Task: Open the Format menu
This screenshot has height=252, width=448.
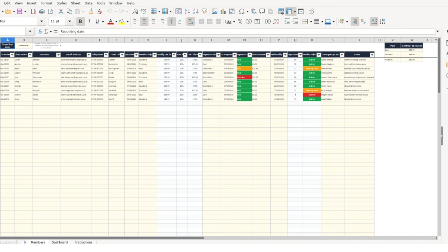Action: click(47, 3)
